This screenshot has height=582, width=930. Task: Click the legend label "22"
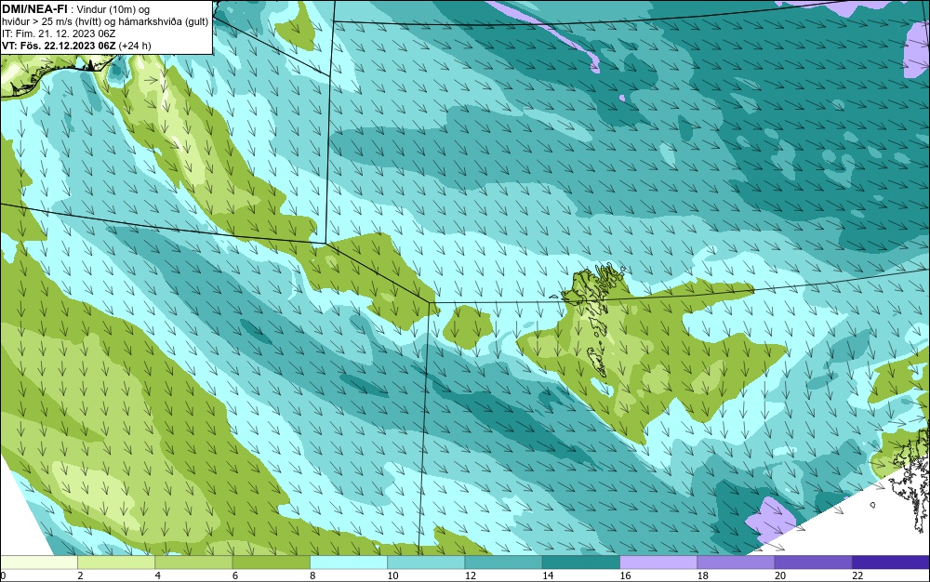pos(857,575)
